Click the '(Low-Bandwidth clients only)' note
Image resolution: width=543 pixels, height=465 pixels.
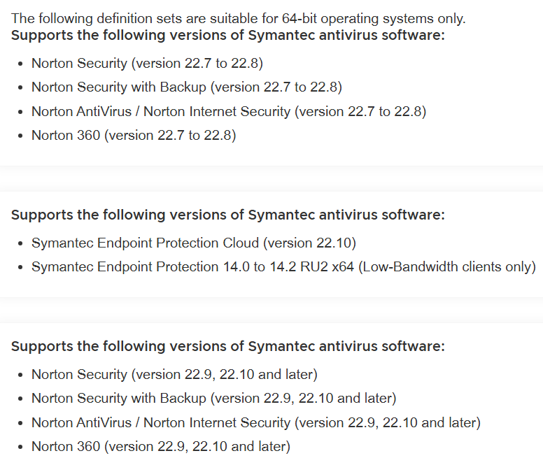447,267
